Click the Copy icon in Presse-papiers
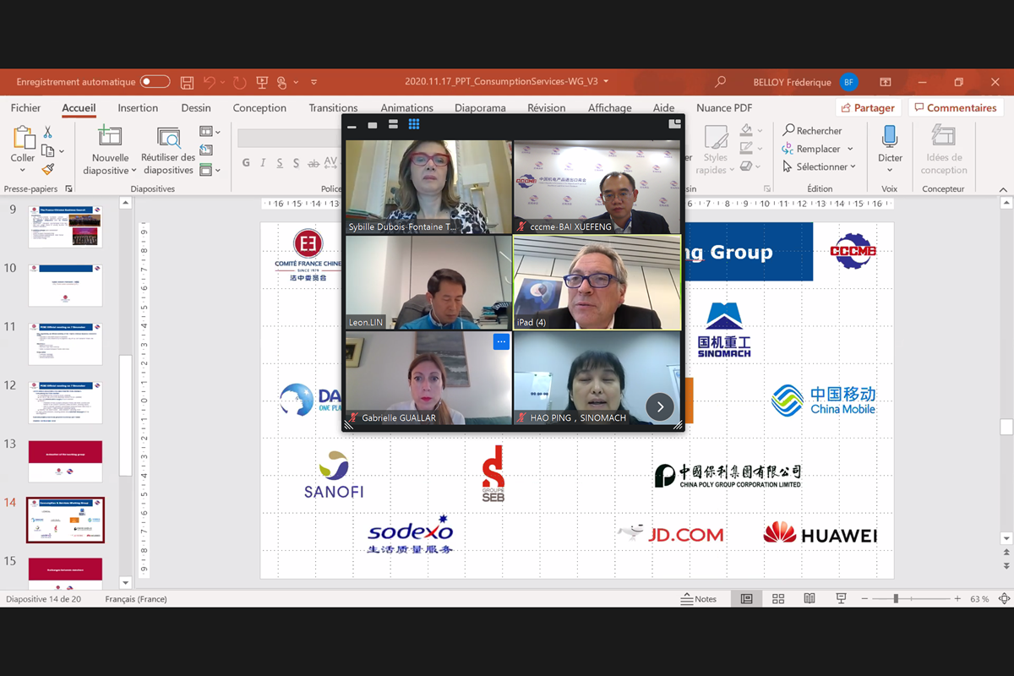Image resolution: width=1014 pixels, height=676 pixels. [x=48, y=151]
